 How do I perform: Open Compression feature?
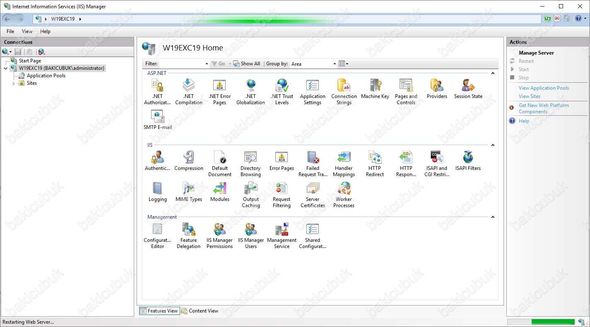(x=189, y=161)
